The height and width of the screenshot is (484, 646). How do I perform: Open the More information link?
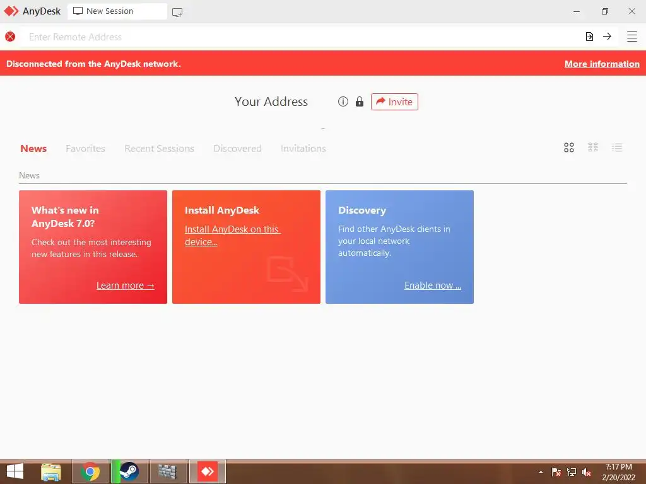point(602,64)
